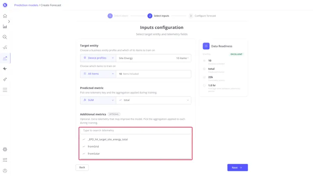Open the settings gear icon

(5, 149)
